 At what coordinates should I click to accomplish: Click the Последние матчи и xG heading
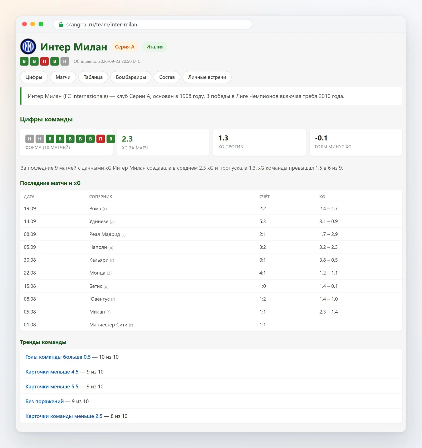(x=50, y=183)
